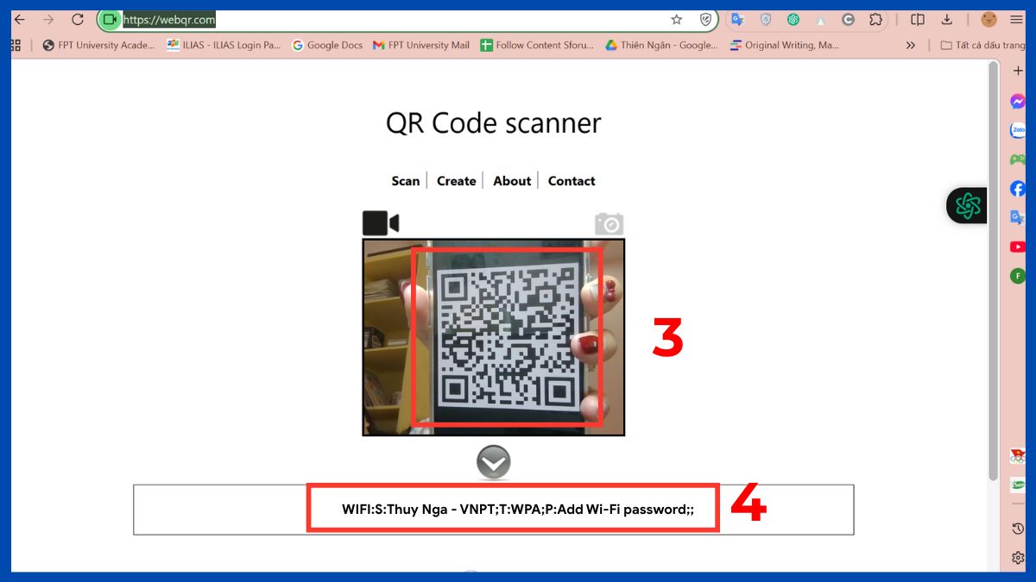1036x582 pixels.
Task: Open Facebook from the right sidebar shortcuts
Action: (1017, 188)
